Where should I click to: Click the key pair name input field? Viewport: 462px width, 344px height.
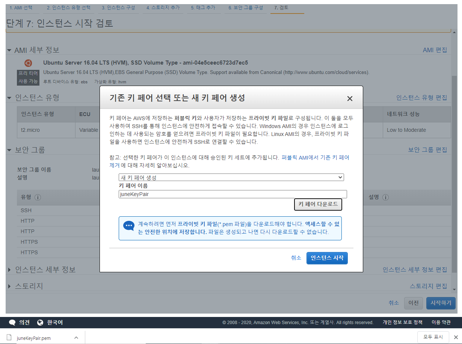coord(233,194)
